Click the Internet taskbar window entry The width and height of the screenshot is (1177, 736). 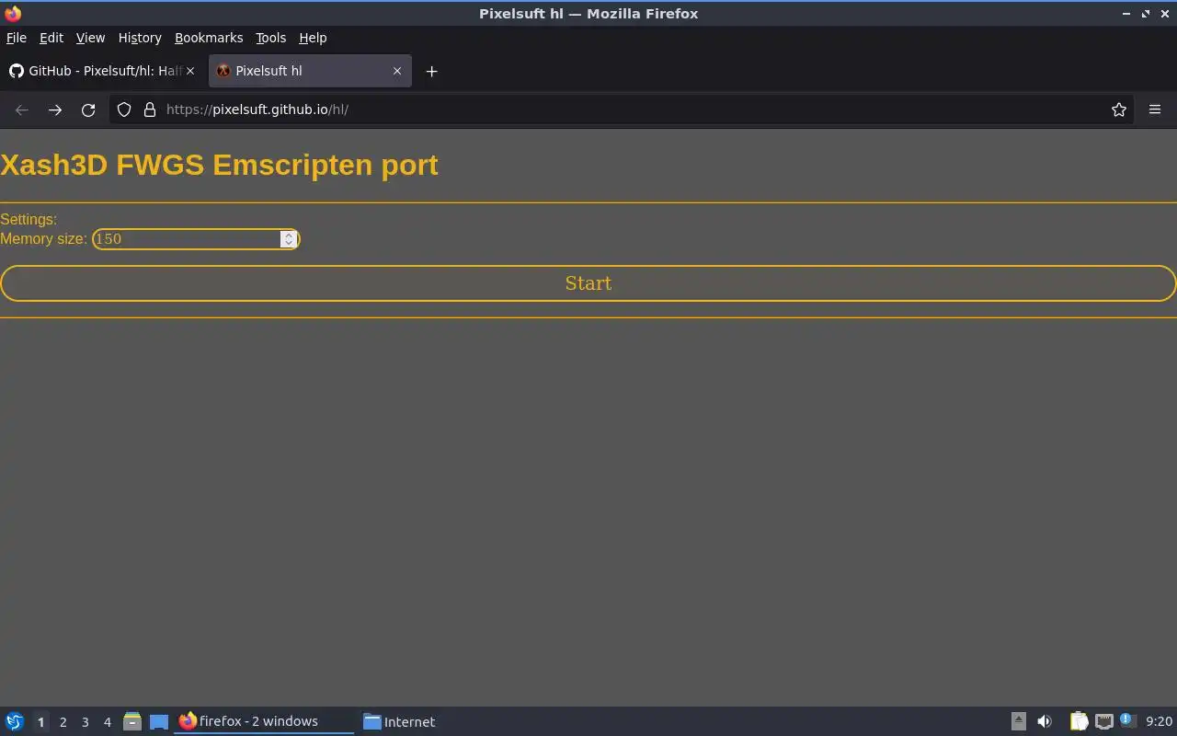[399, 721]
